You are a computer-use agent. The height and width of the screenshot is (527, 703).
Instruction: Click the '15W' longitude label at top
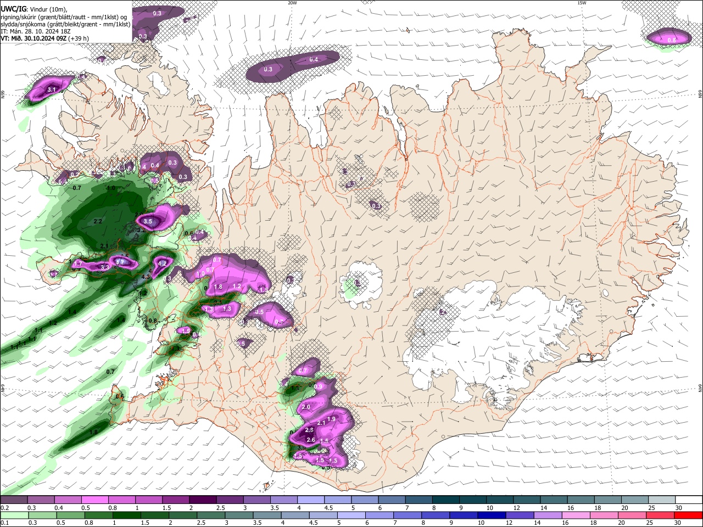coord(582,3)
